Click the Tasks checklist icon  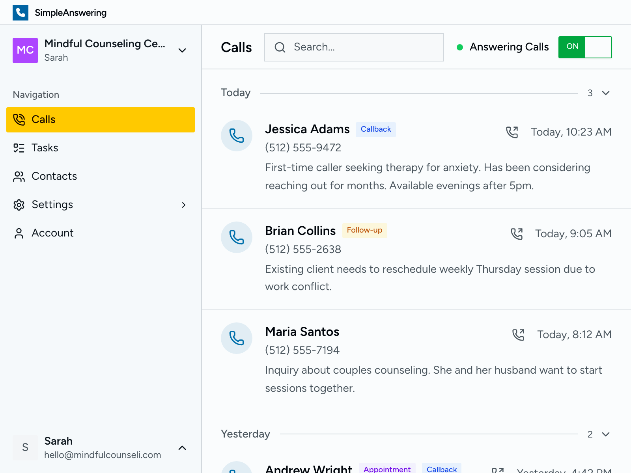point(18,148)
